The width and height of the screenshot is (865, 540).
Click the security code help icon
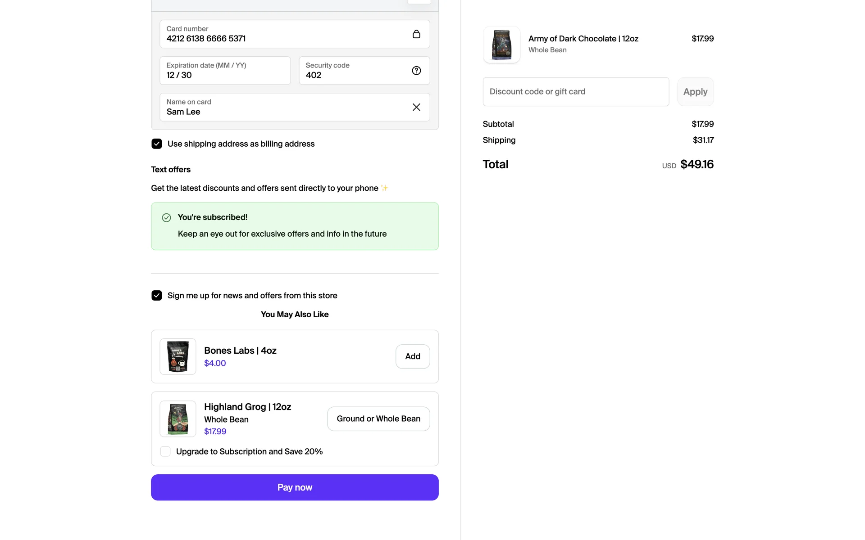click(416, 71)
